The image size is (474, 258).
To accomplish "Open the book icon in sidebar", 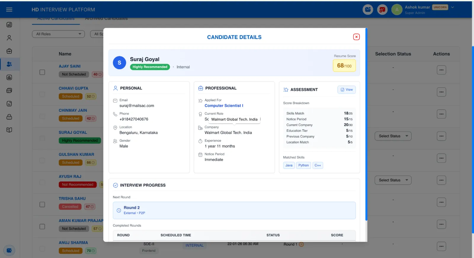I will [9, 130].
